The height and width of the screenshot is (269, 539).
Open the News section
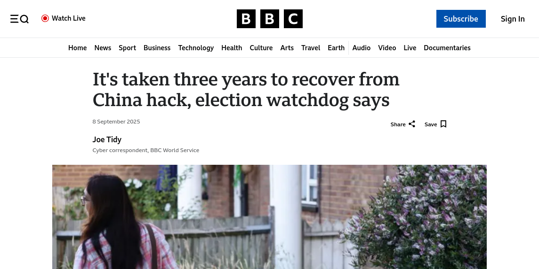[x=103, y=48]
